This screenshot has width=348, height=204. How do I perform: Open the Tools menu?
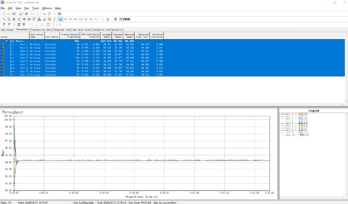click(x=36, y=8)
